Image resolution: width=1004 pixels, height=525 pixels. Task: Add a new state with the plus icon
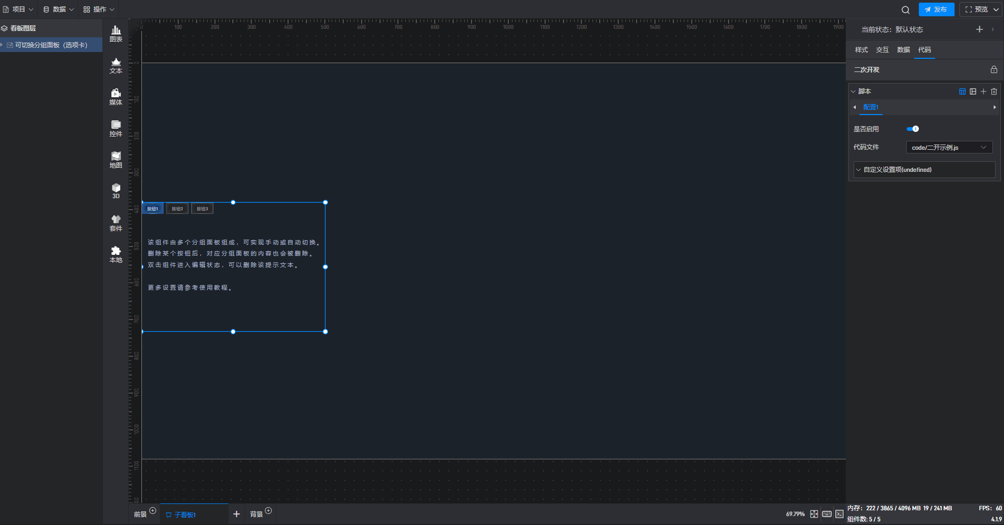click(x=979, y=29)
